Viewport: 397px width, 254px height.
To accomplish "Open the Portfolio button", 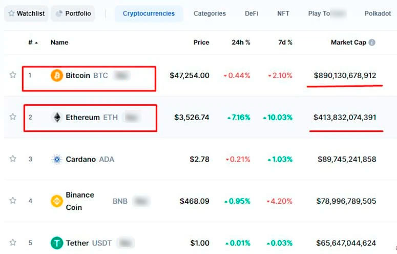I will [73, 14].
